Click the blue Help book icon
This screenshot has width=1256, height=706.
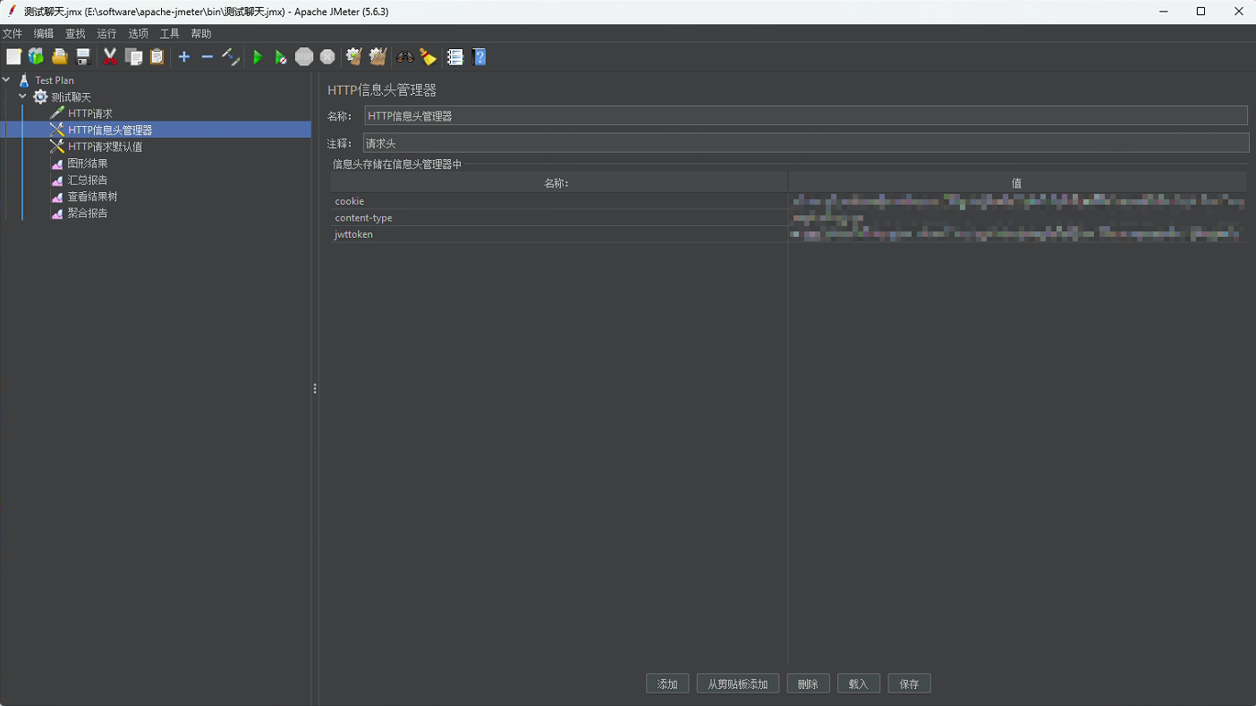(479, 57)
